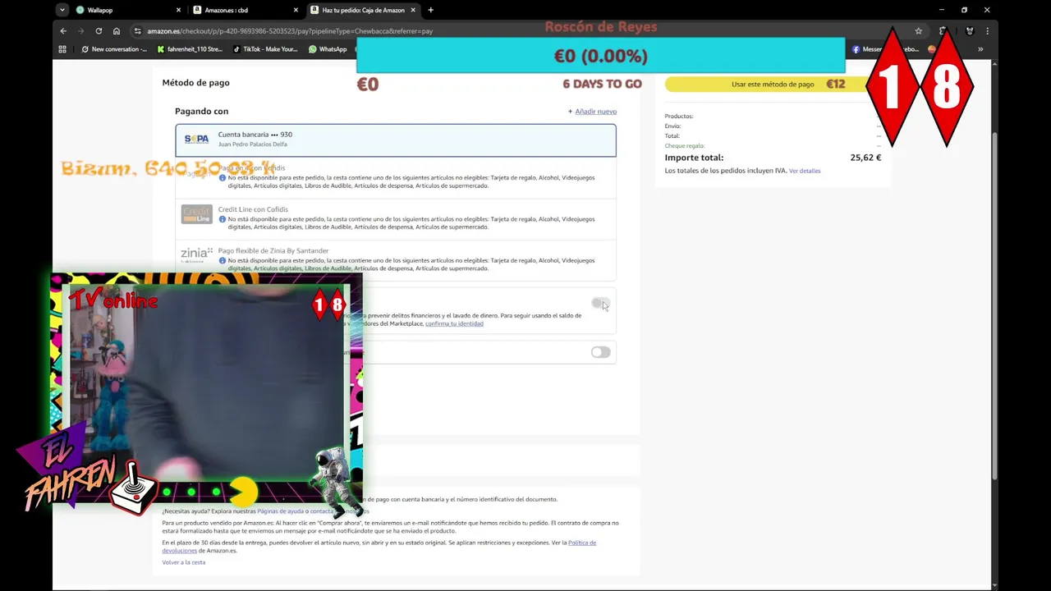Viewport: 1051px width, 591px height.
Task: Click info icon under Pago flexible de Zinia
Action: (x=223, y=260)
